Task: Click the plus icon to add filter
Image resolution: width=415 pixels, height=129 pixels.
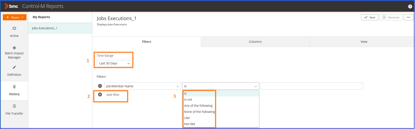Action: coord(100,95)
